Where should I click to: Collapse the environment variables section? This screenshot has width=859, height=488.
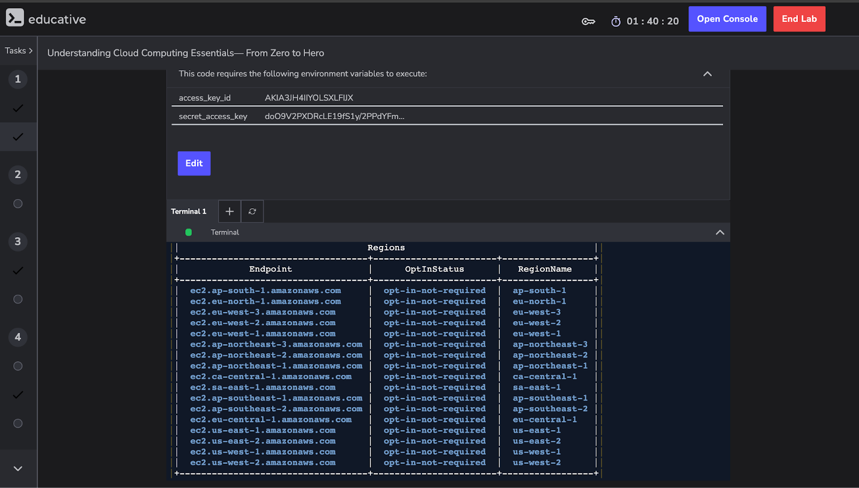point(708,74)
